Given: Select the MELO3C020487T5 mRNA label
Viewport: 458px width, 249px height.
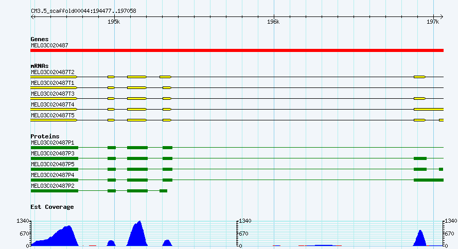Looking at the screenshot, I should pos(52,115).
